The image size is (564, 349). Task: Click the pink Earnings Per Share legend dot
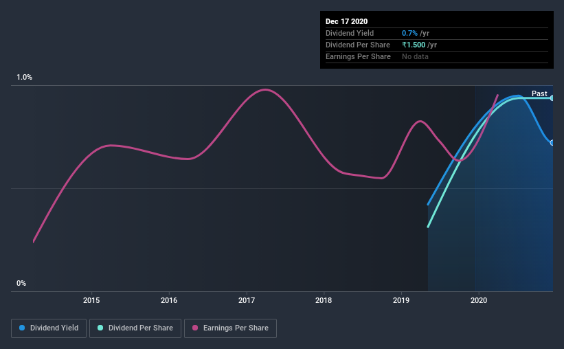point(195,328)
